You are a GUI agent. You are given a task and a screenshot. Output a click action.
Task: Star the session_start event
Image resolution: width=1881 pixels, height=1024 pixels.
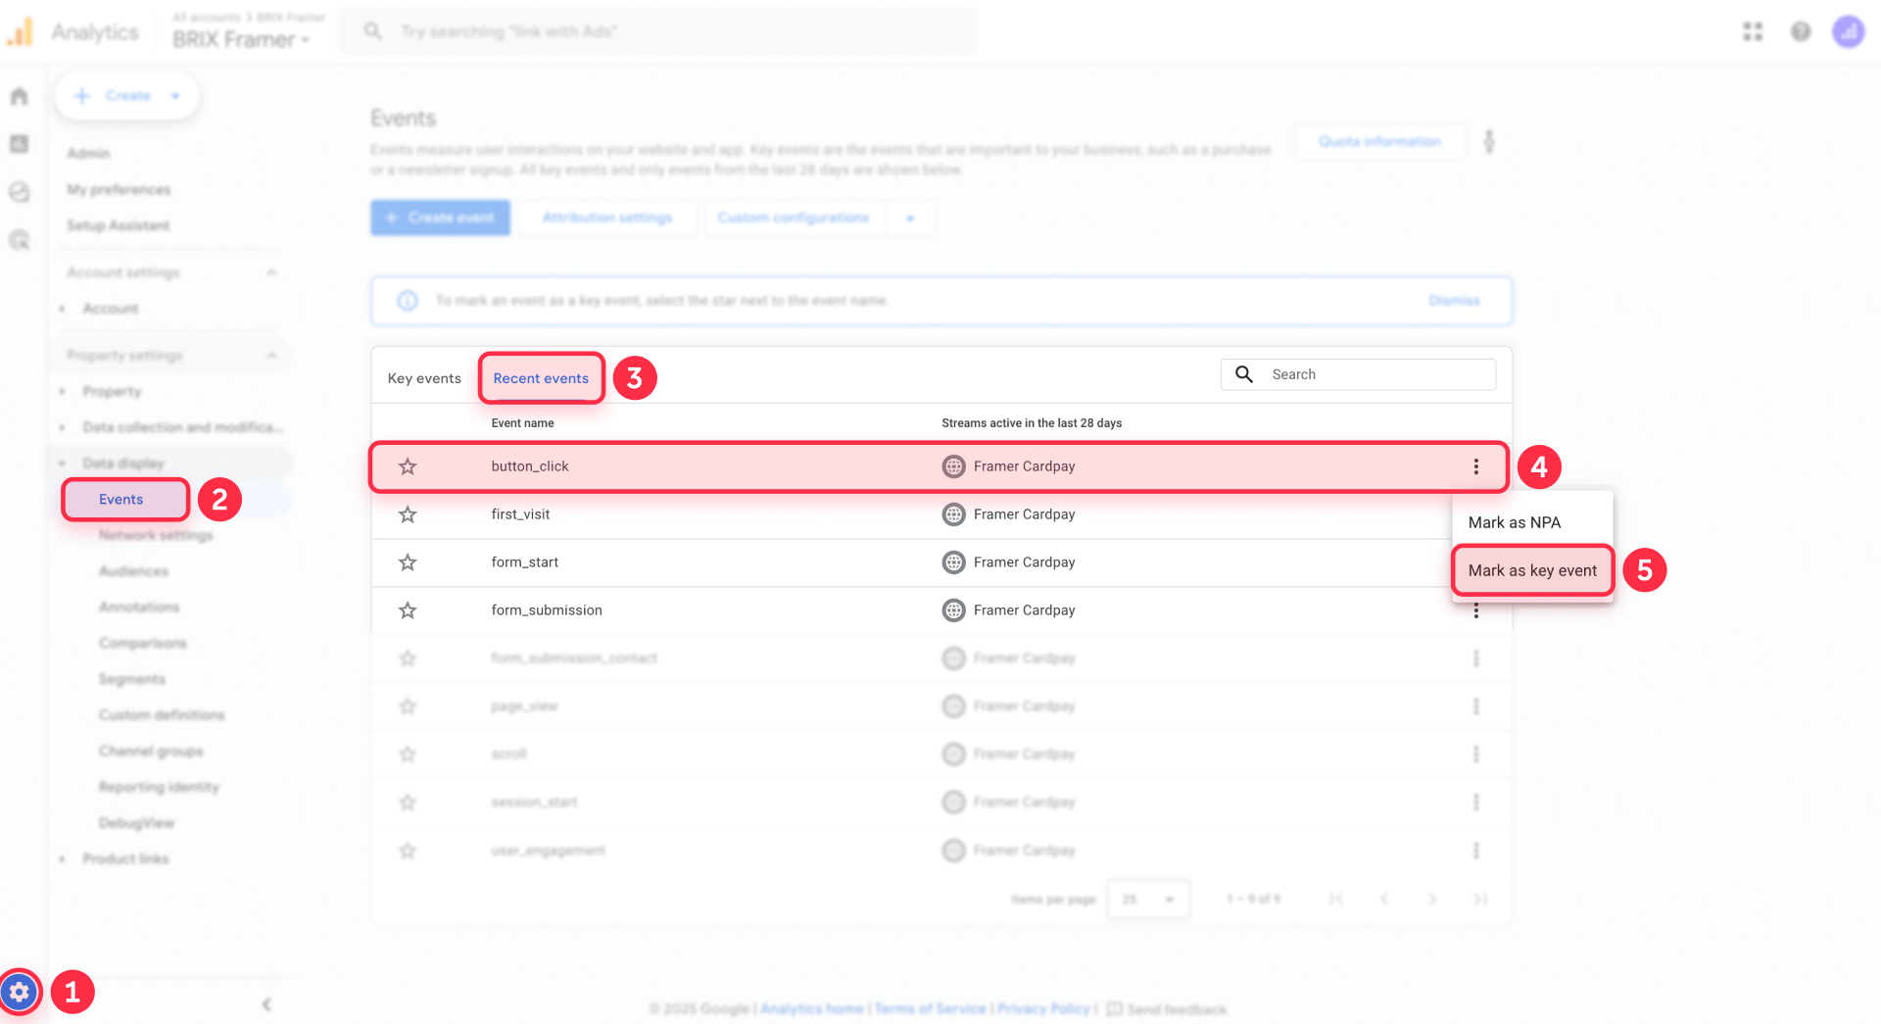[408, 803]
